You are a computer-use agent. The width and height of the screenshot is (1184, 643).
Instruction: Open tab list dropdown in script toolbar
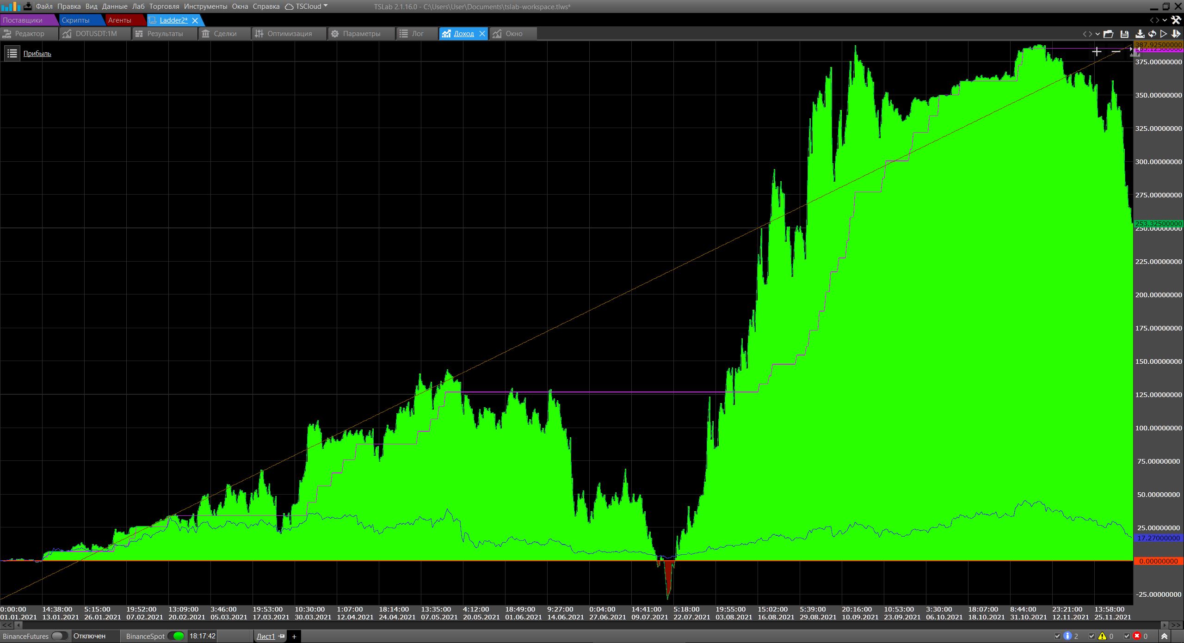(1098, 34)
